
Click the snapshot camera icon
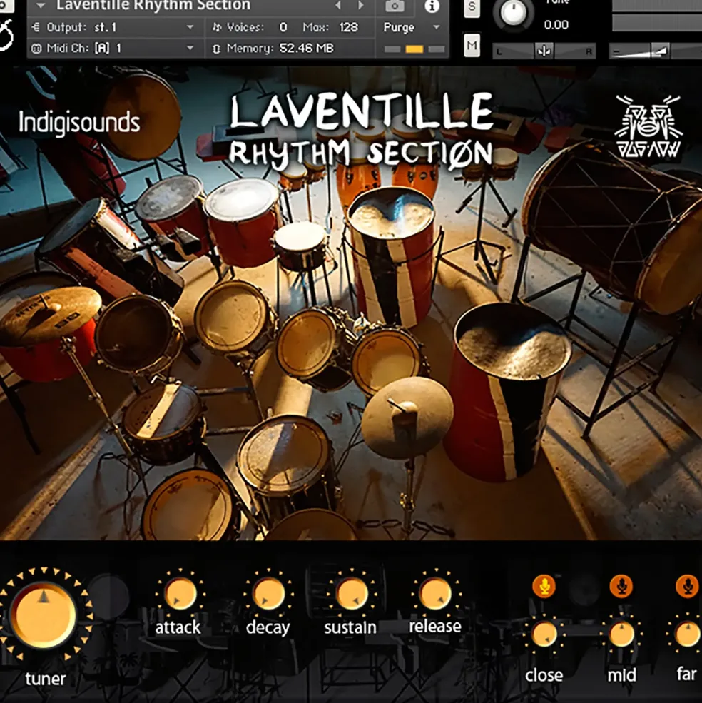[395, 6]
